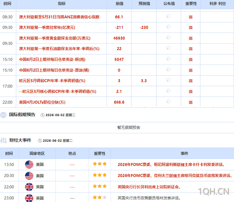
Task: Click the 地点 column header
Action: tap(72, 153)
